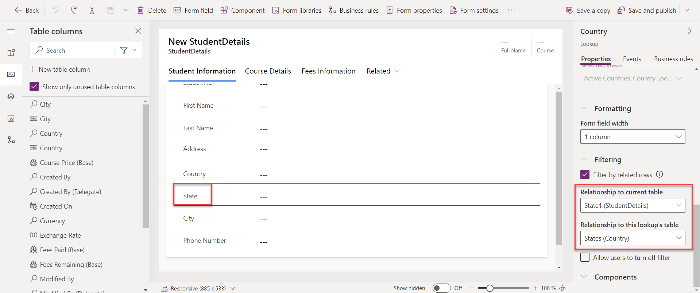The width and height of the screenshot is (700, 293).
Task: Click the fit to width icon near zoom
Action: (x=562, y=288)
